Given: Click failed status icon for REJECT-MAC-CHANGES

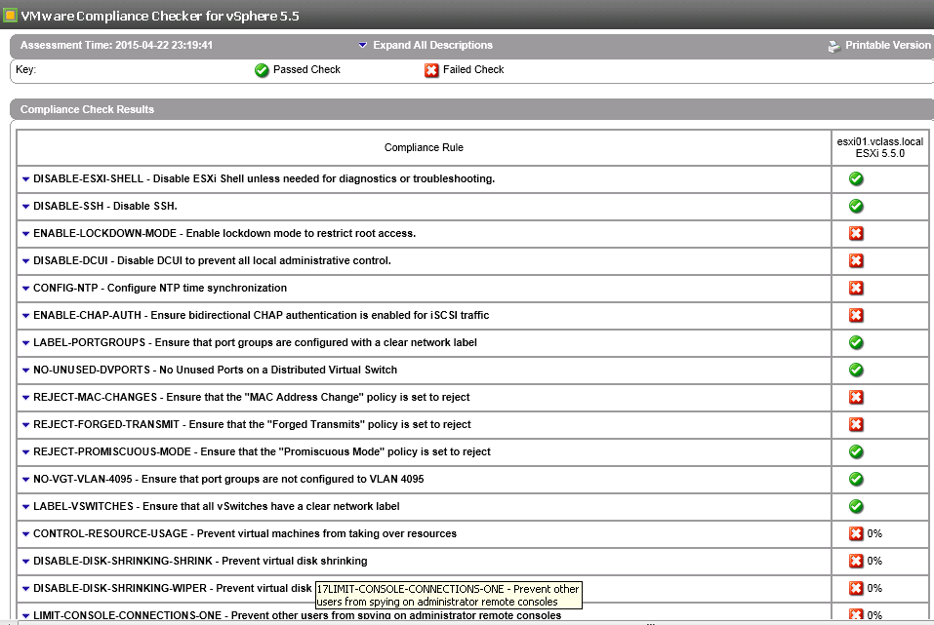Looking at the screenshot, I should 856,397.
